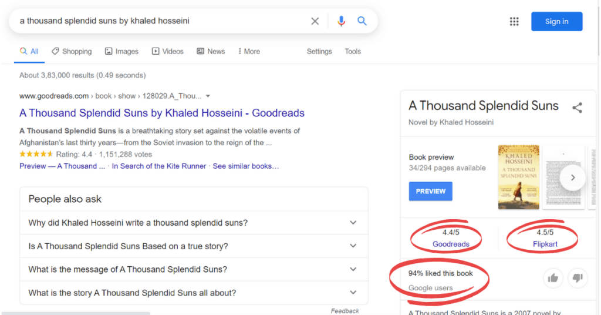601x315 pixels.
Task: Give a thumbs down to this book
Action: [578, 278]
